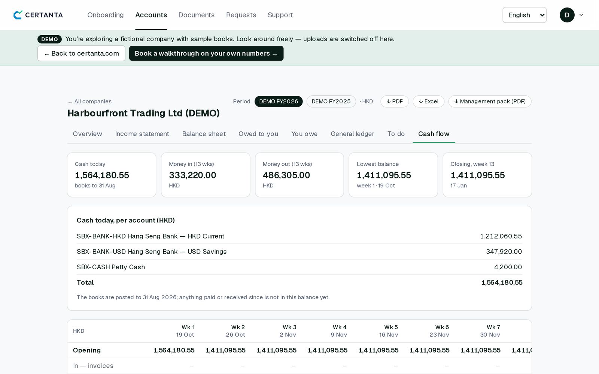Open the Accounts nav item
599x374 pixels.
click(x=151, y=15)
